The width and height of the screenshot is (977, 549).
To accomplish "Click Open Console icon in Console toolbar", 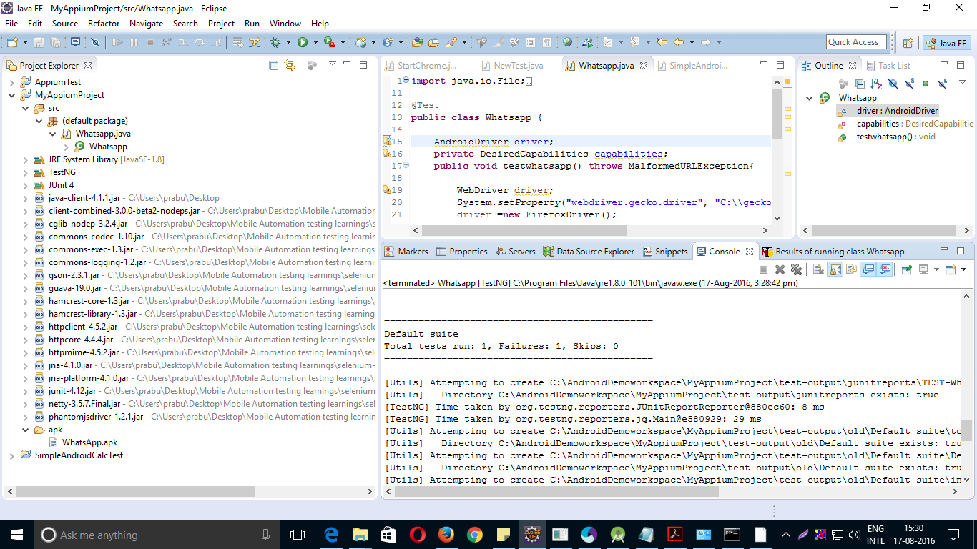I will [x=951, y=269].
